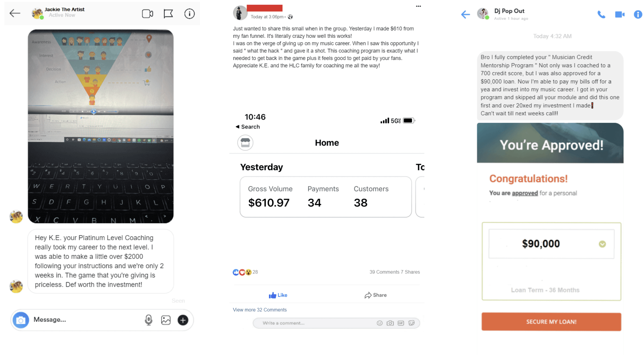
Task: Start video chat with Dj Pop Out
Action: point(620,14)
